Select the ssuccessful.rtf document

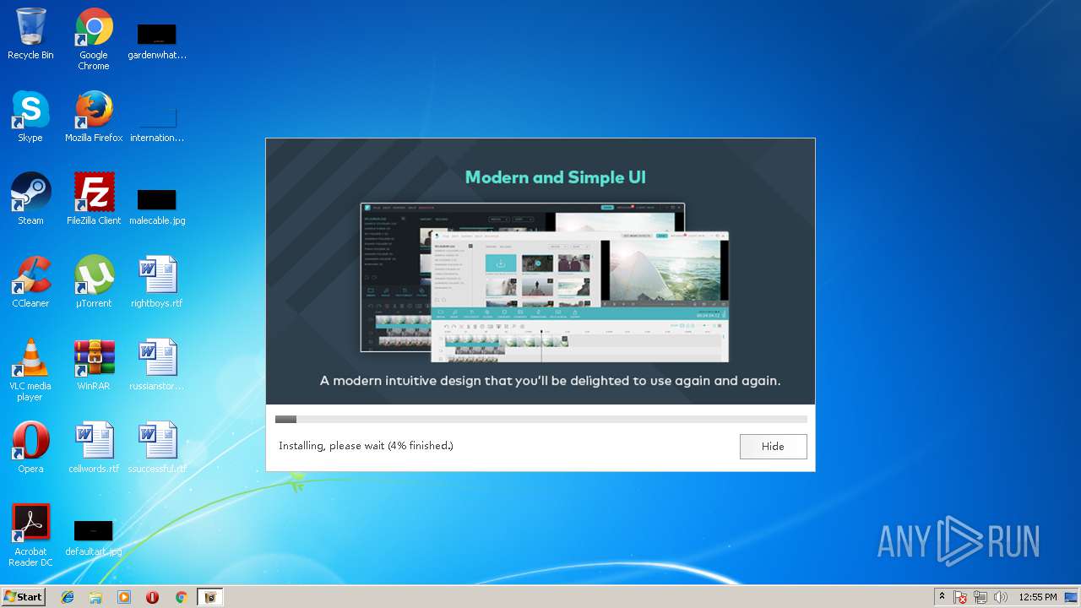click(x=157, y=448)
